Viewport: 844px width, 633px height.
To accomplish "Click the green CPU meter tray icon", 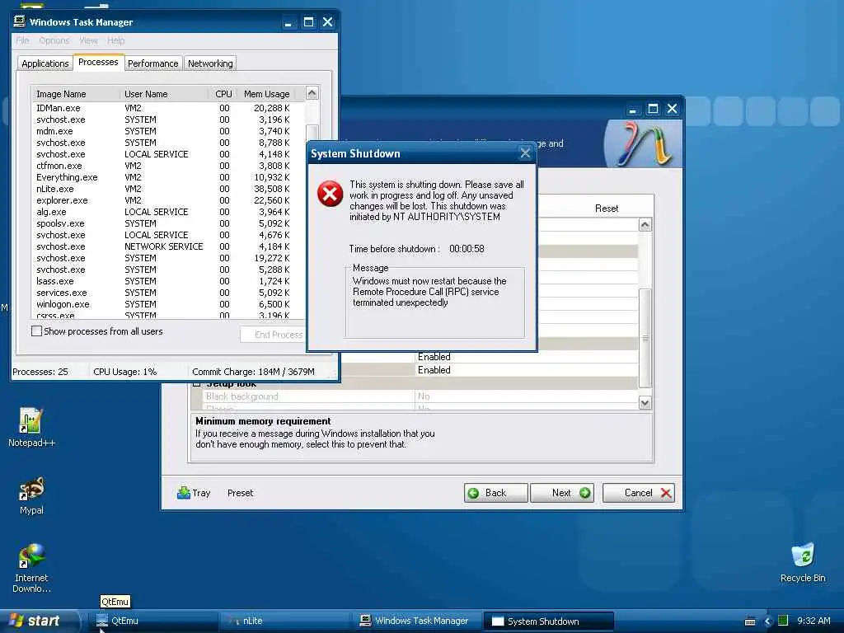I will coord(783,621).
